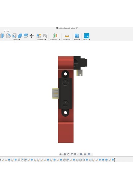Expand the Orbit type dropdown arrow
The width and height of the screenshot is (133, 190).
pos(63,154)
